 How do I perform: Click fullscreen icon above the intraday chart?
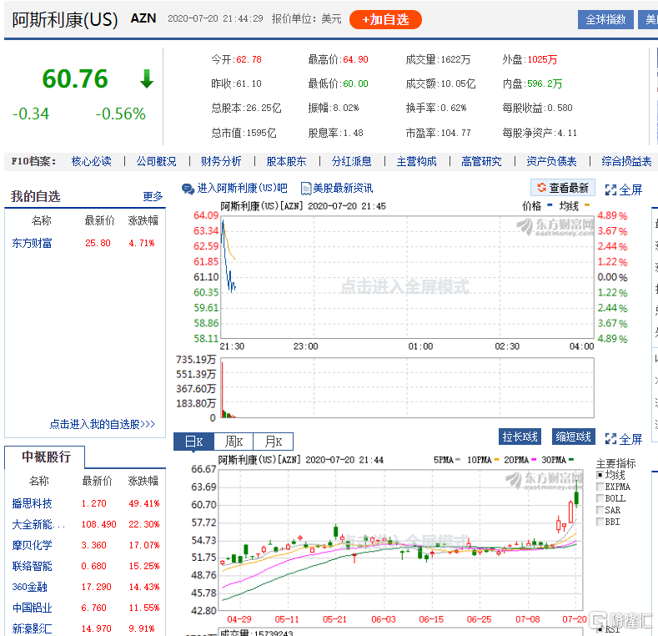point(610,189)
